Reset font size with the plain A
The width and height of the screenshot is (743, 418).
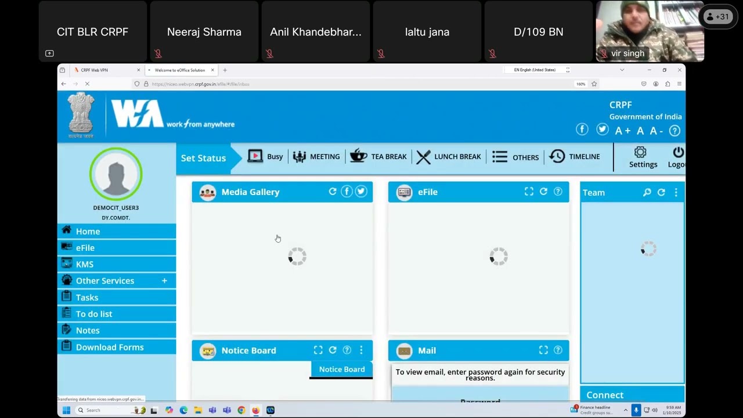[x=640, y=131]
